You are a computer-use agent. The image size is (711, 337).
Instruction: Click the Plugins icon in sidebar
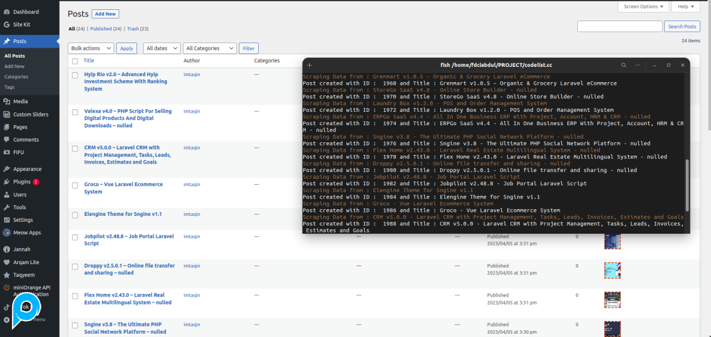(7, 181)
